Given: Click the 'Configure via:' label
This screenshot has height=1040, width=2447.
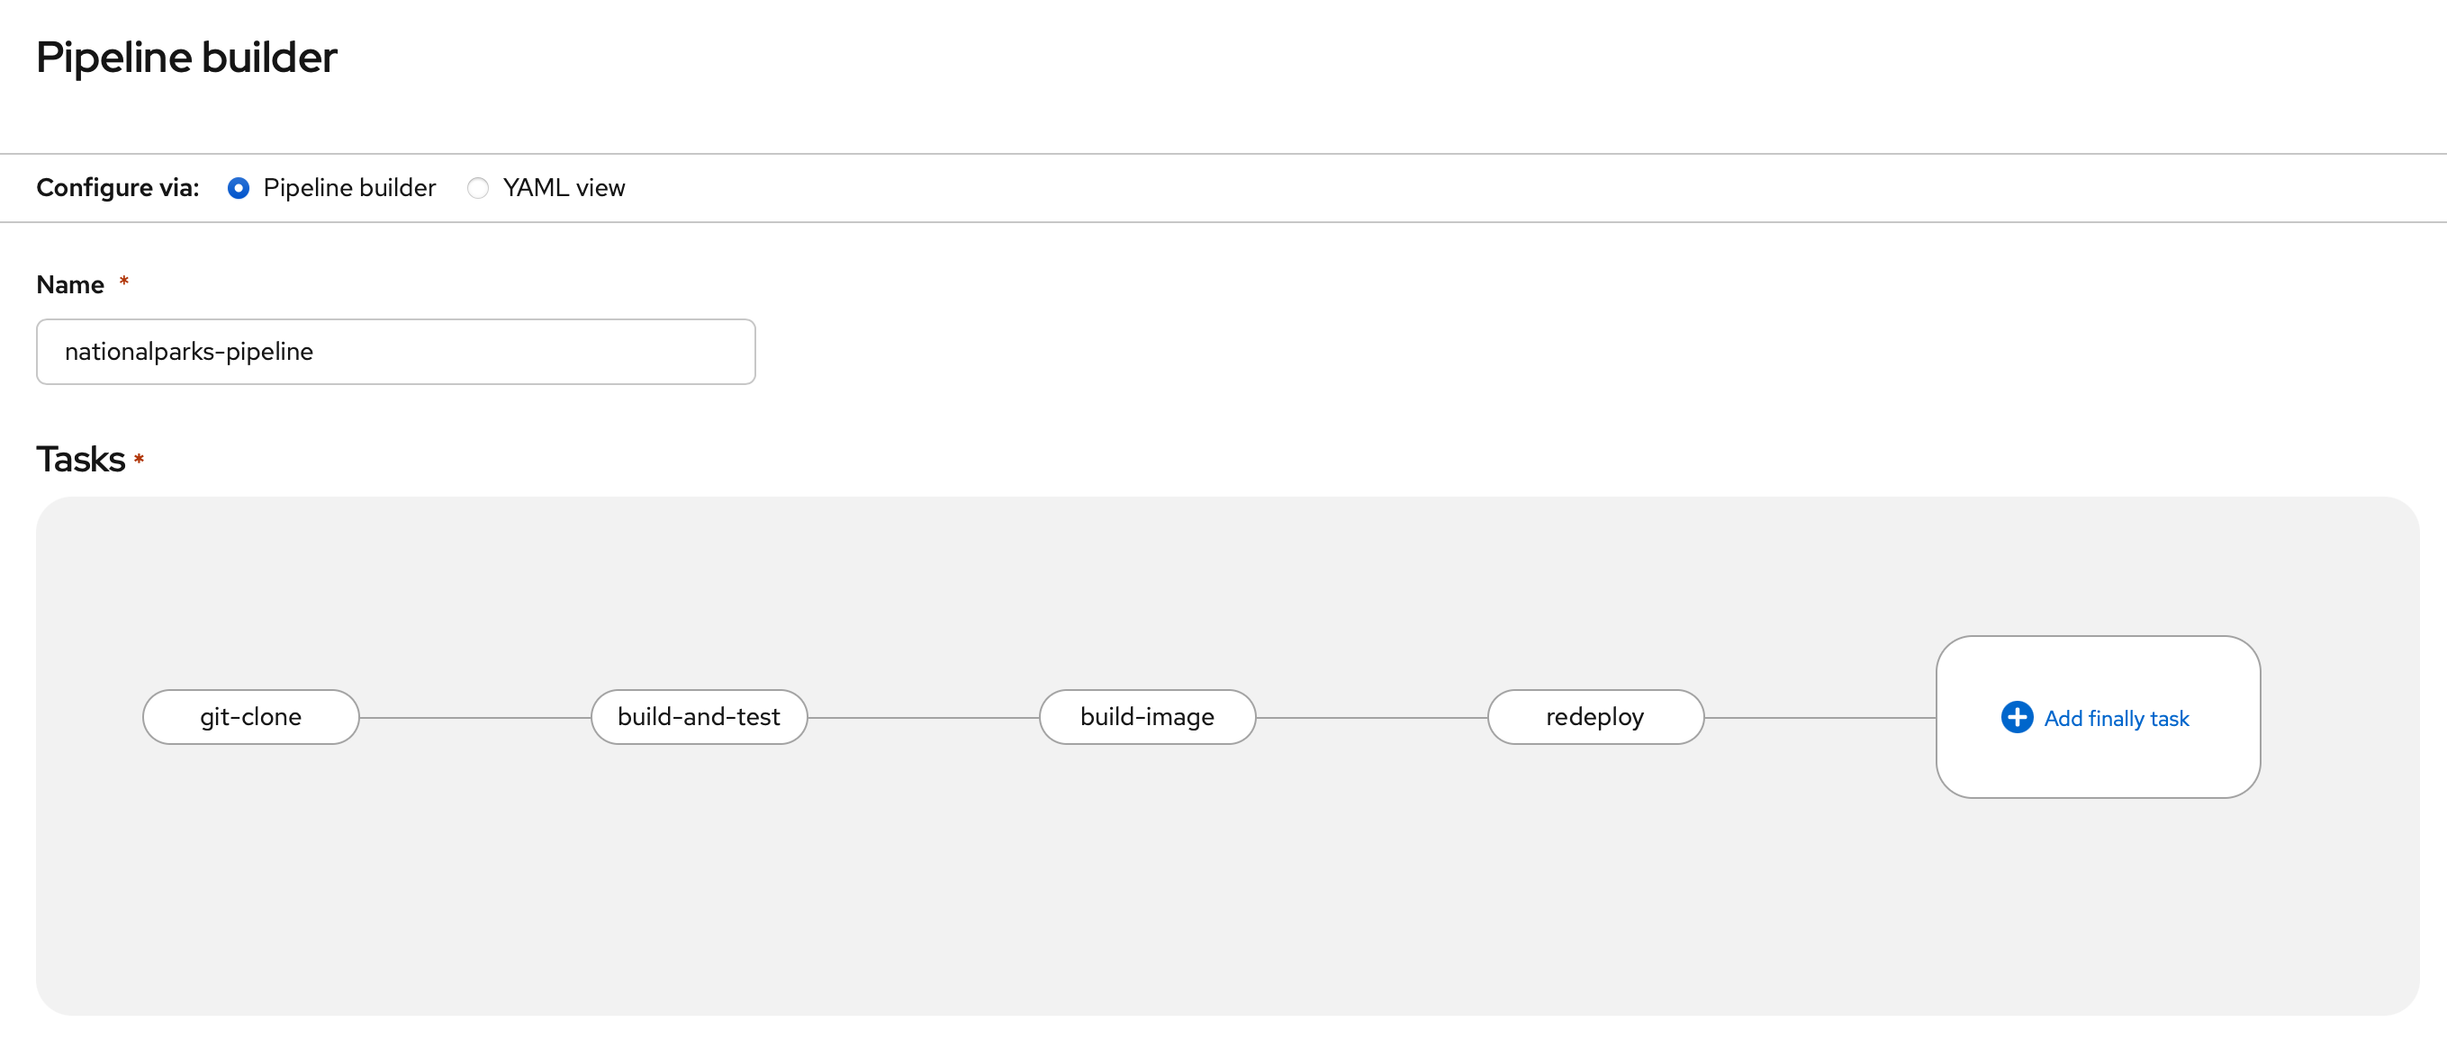Looking at the screenshot, I should tap(118, 188).
